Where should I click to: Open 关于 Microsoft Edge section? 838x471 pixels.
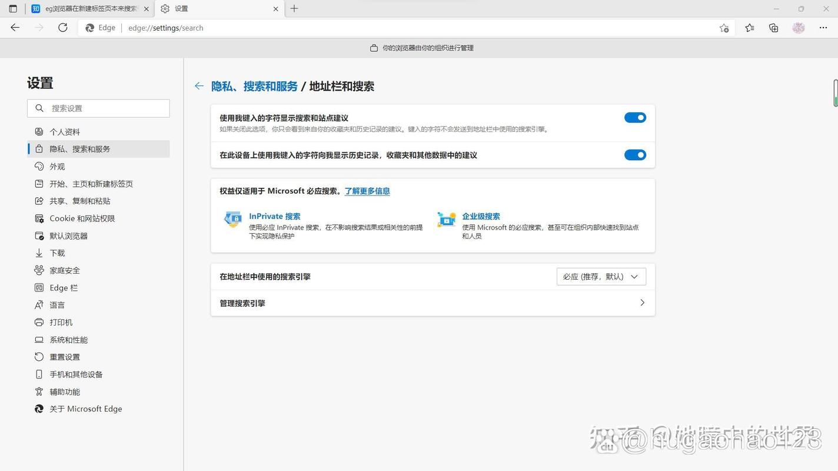[98, 409]
